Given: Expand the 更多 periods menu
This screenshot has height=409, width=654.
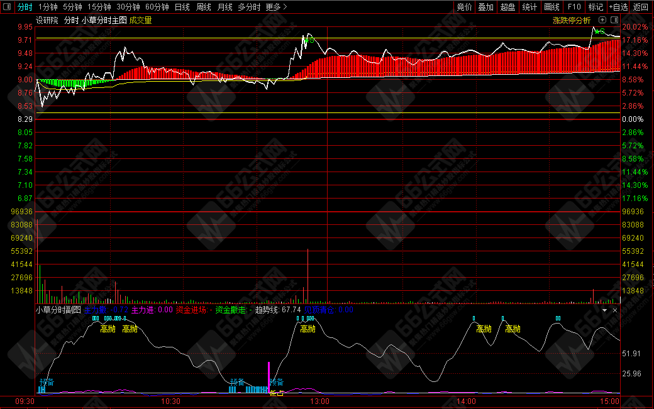Looking at the screenshot, I should pos(276,7).
